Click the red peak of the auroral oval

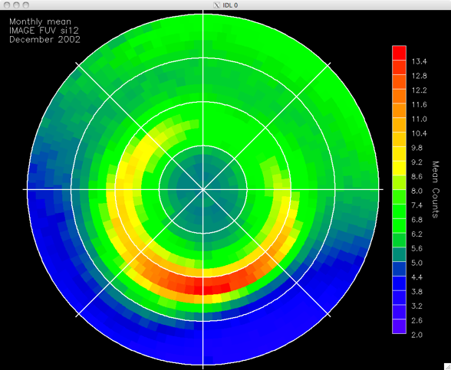point(203,287)
